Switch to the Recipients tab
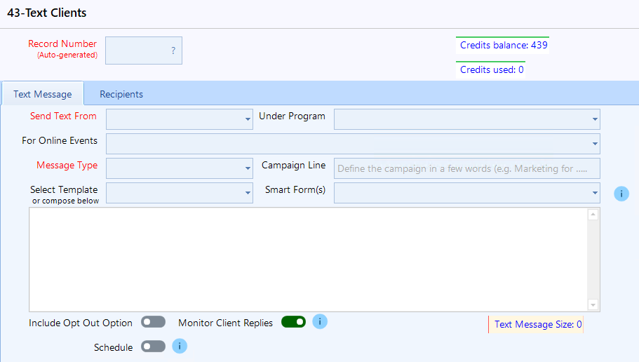 point(121,94)
